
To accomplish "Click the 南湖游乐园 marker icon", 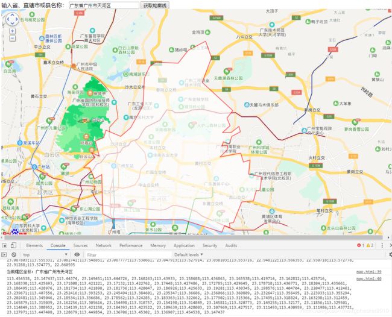I will [x=126, y=74].
